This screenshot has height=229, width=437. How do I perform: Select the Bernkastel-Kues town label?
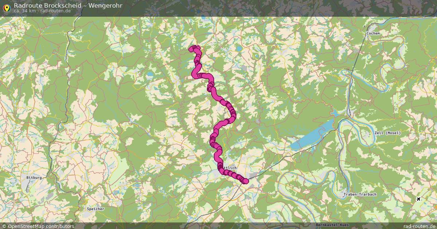(x=333, y=225)
